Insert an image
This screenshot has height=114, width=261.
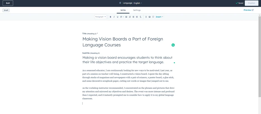click(x=149, y=17)
